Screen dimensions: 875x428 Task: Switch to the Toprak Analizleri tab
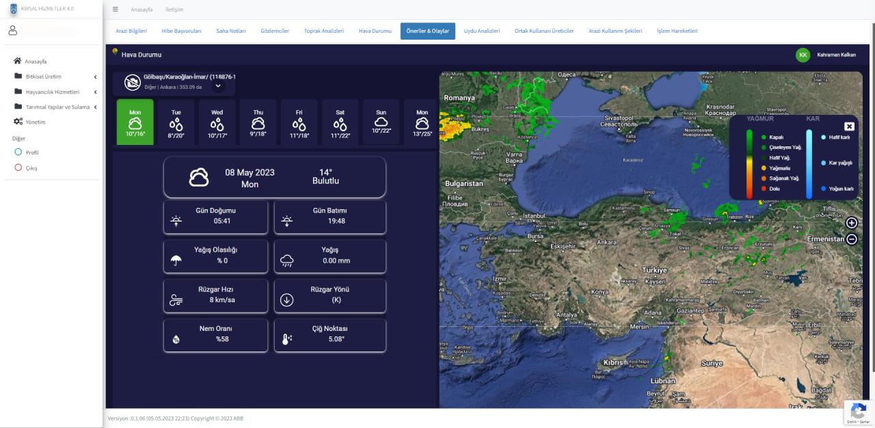tap(323, 31)
